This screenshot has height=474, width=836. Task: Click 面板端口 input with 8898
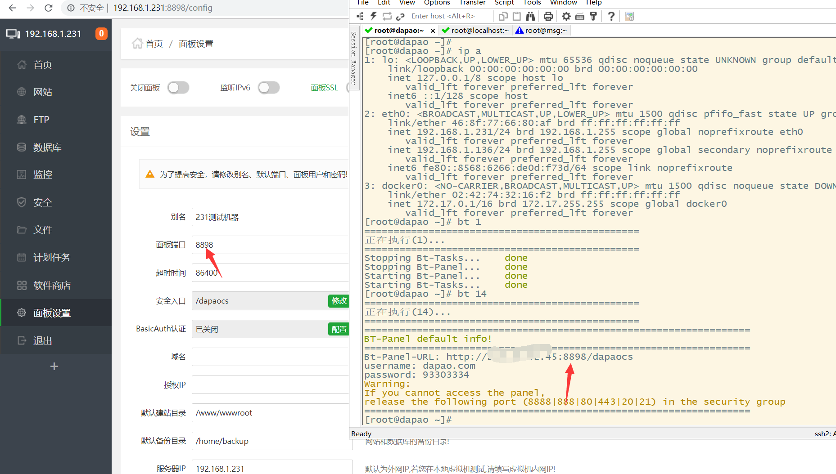(270, 245)
